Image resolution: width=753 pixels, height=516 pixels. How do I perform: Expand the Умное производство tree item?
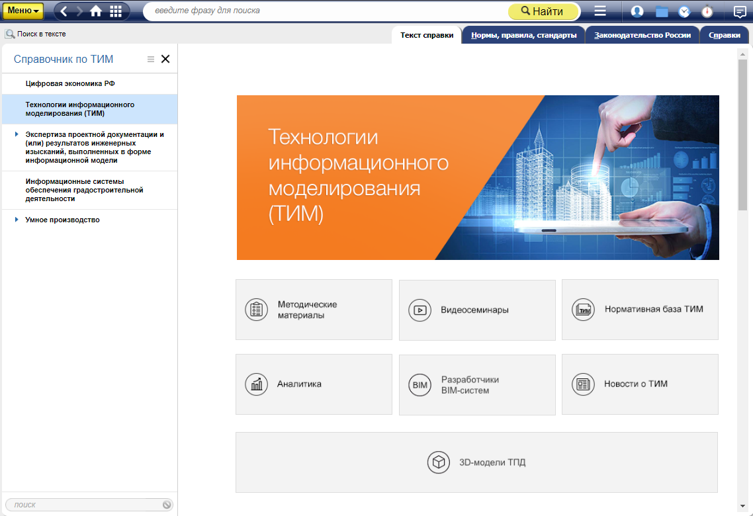[16, 220]
